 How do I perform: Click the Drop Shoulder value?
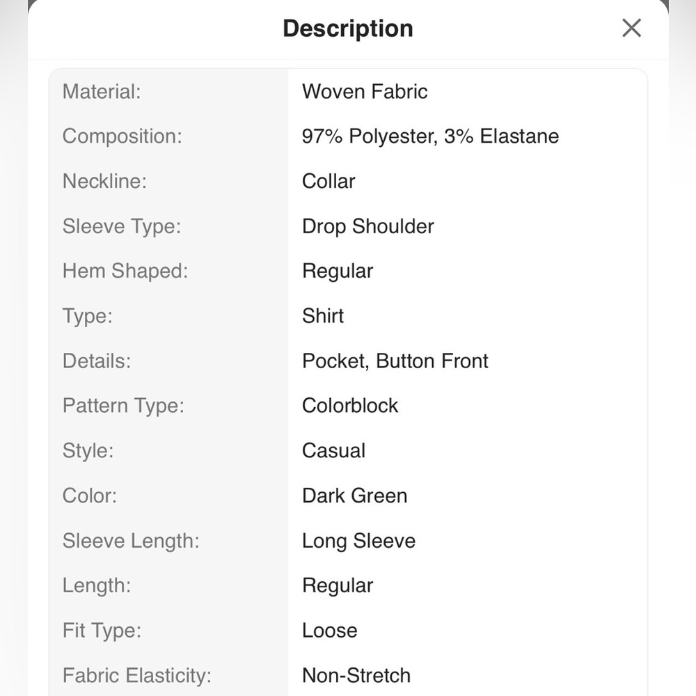pyautogui.click(x=368, y=226)
